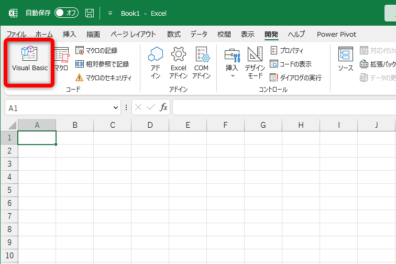The height and width of the screenshot is (264, 396).
Task: Open 拡張パック options
Action: pyautogui.click(x=378, y=64)
